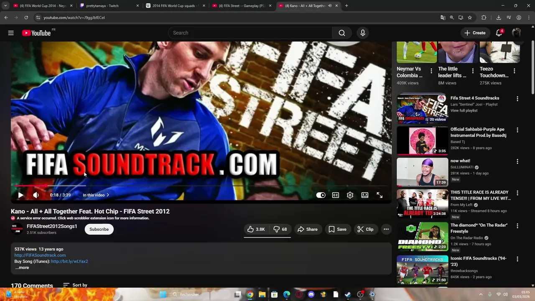Open "now what!" video by SoLLUMINATI

(422, 172)
